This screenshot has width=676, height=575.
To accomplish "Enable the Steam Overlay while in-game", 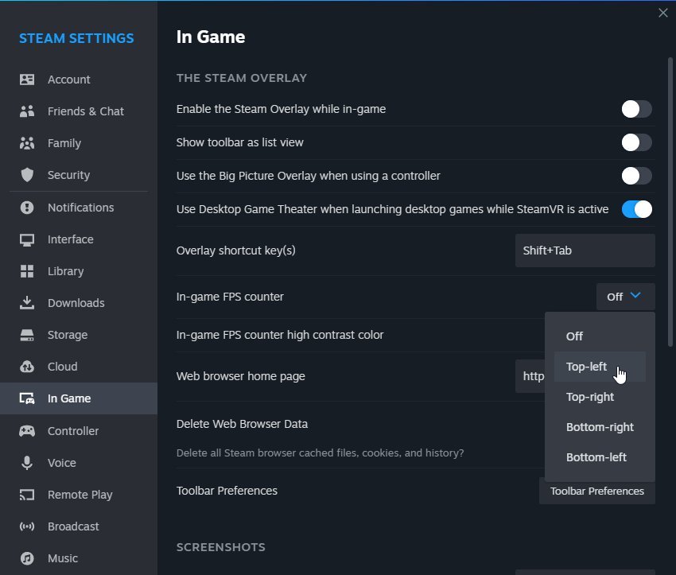I will coord(636,109).
